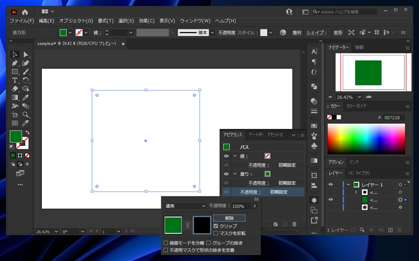Click the Adobe ヘルプを検索 search box
Viewport: 419px width, 261px height.
(345, 12)
